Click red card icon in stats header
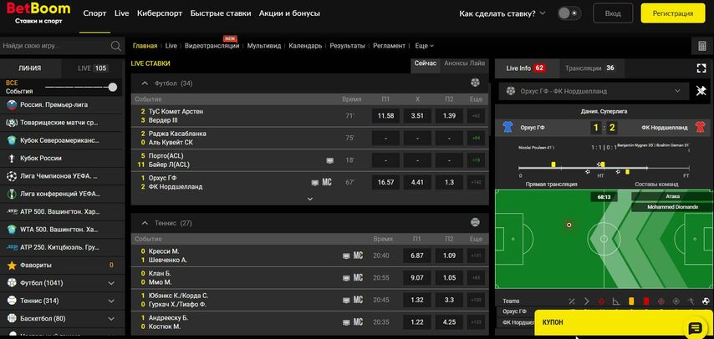 [646, 301]
